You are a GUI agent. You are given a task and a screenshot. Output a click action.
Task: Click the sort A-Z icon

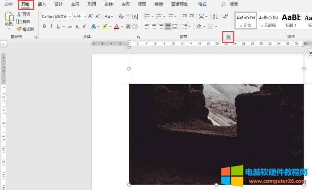coord(215,16)
